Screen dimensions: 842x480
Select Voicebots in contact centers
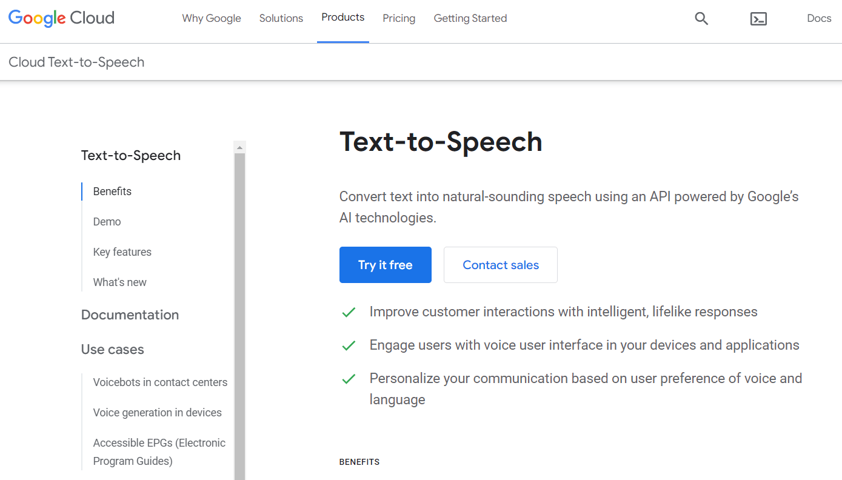(x=160, y=382)
